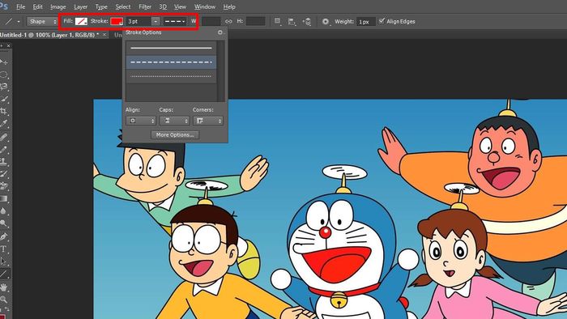
Task: Select the Crop tool
Action: (3, 112)
